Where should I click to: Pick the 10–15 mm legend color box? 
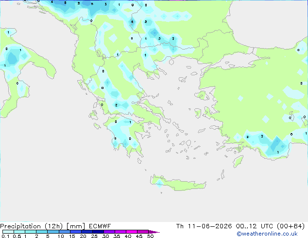(x=64, y=232)
